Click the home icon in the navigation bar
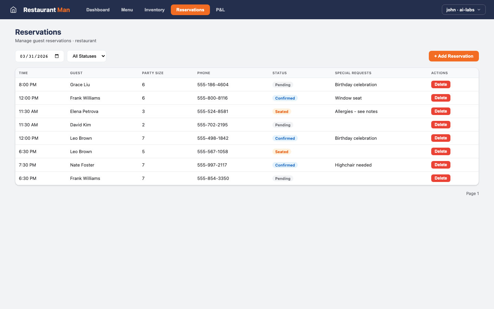 tap(13, 10)
